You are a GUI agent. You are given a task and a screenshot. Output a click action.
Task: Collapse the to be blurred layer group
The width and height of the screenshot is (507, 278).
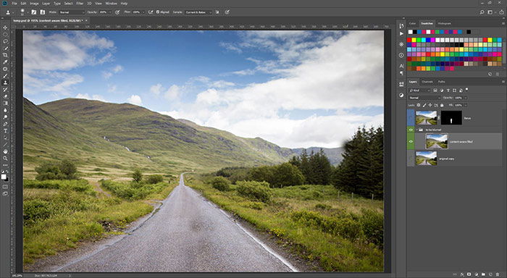pyautogui.click(x=417, y=130)
